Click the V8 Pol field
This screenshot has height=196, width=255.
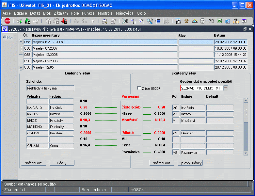[x=176, y=153]
